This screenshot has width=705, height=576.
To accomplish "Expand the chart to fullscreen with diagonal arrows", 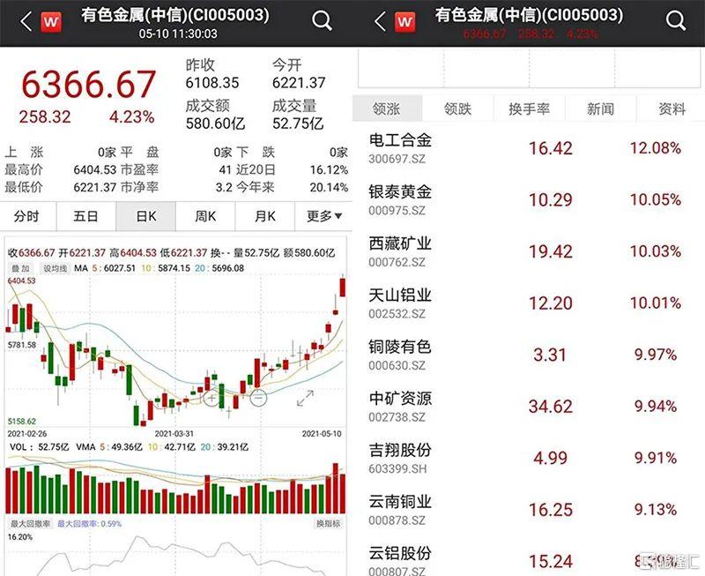I will coord(305,398).
